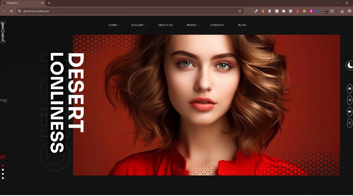Go to the About Us page

coord(165,25)
